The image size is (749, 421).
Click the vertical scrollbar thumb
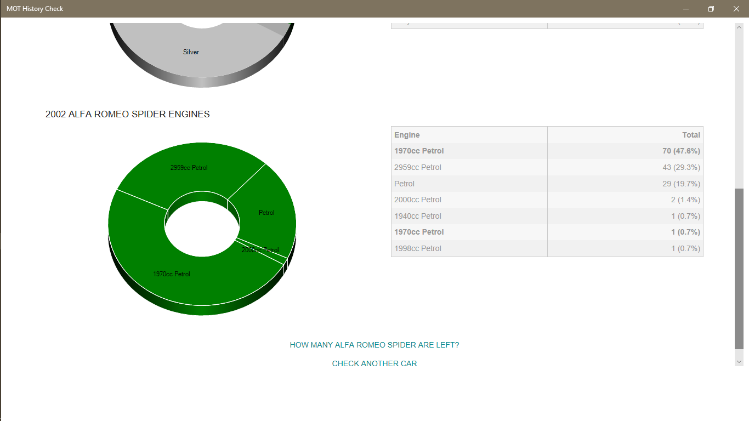click(739, 269)
